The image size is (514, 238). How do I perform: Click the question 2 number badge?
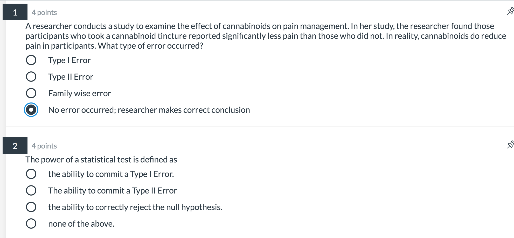tap(15, 146)
